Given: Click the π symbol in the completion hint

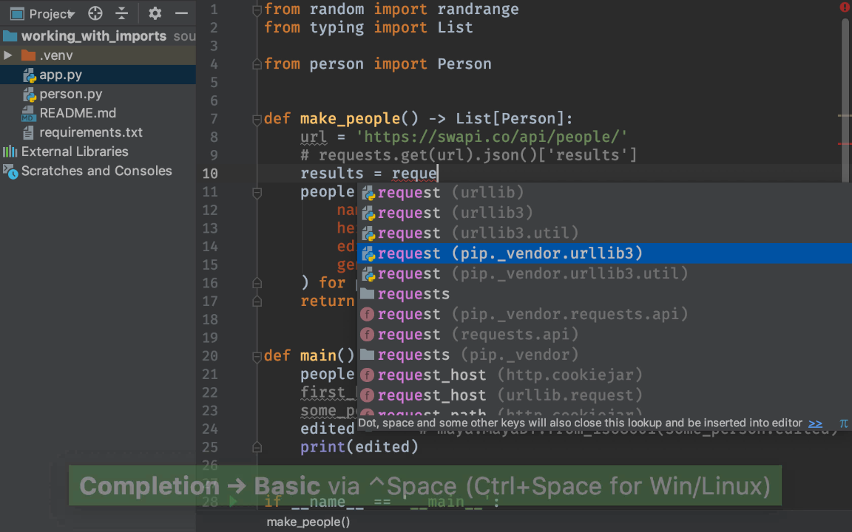Looking at the screenshot, I should point(843,423).
